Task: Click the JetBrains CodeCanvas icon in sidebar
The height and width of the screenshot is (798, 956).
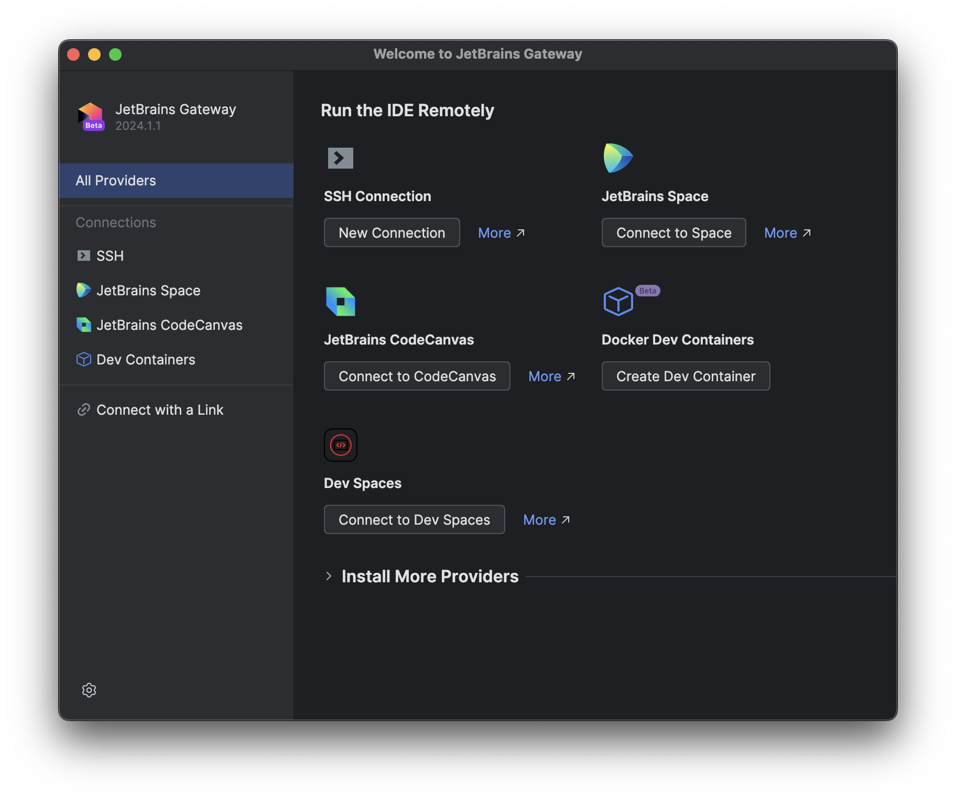Action: click(x=83, y=325)
